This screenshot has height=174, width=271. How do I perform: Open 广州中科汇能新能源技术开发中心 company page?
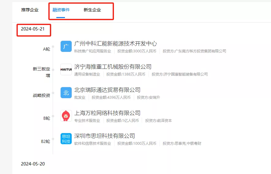pyautogui.click(x=115, y=44)
